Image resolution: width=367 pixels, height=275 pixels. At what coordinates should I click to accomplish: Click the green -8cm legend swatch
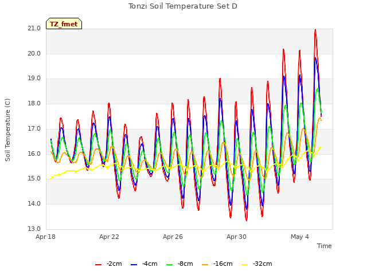click(x=170, y=265)
